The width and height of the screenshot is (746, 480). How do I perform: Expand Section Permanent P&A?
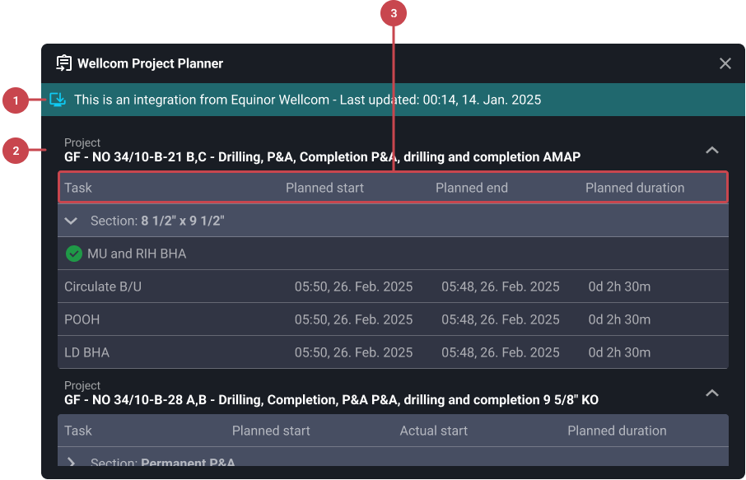click(x=71, y=463)
